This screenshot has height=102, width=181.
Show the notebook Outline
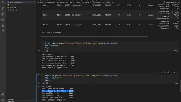106,3
